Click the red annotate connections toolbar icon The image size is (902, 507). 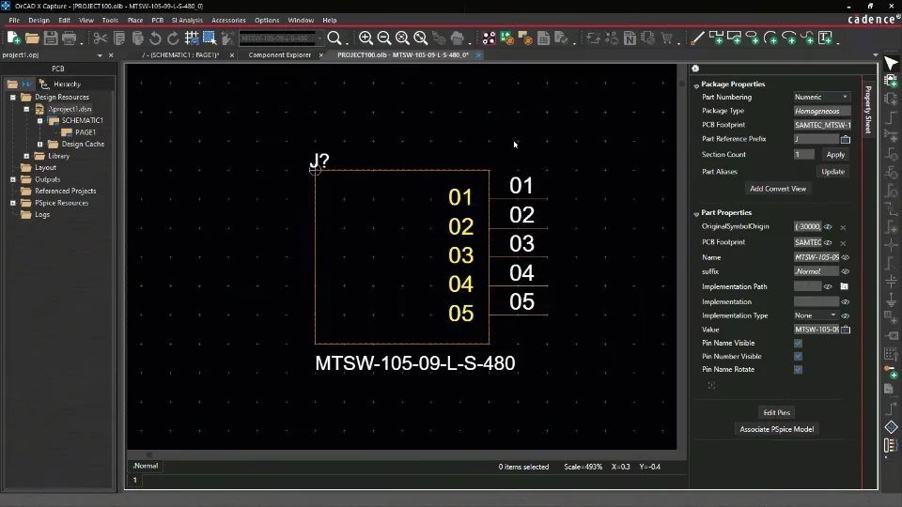click(x=489, y=38)
